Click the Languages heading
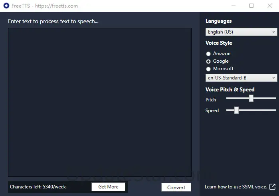 coord(218,21)
